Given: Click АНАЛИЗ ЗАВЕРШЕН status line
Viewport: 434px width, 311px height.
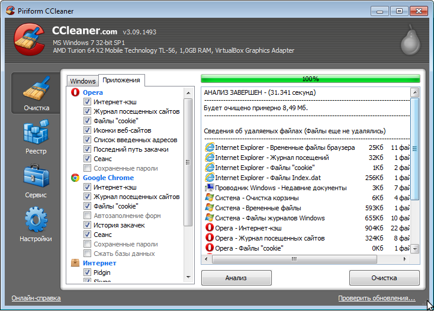Looking at the screenshot, I should (259, 92).
